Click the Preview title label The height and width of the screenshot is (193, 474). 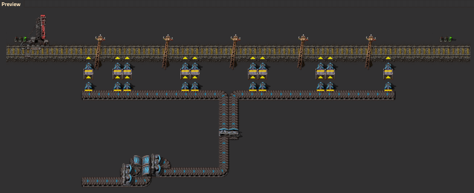pos(11,4)
